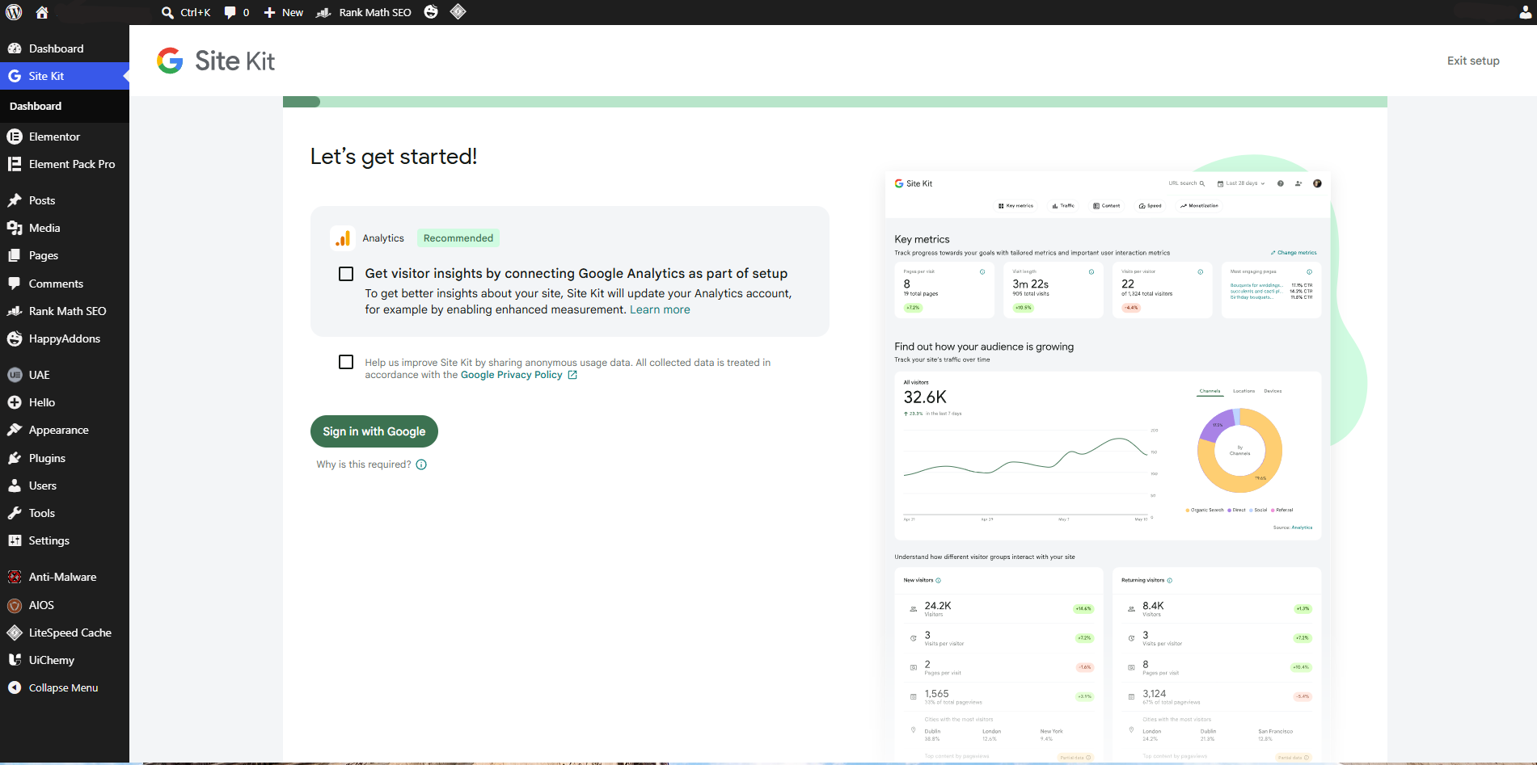The width and height of the screenshot is (1537, 765).
Task: Open Rank Math SEO admin bar menu
Action: click(364, 12)
